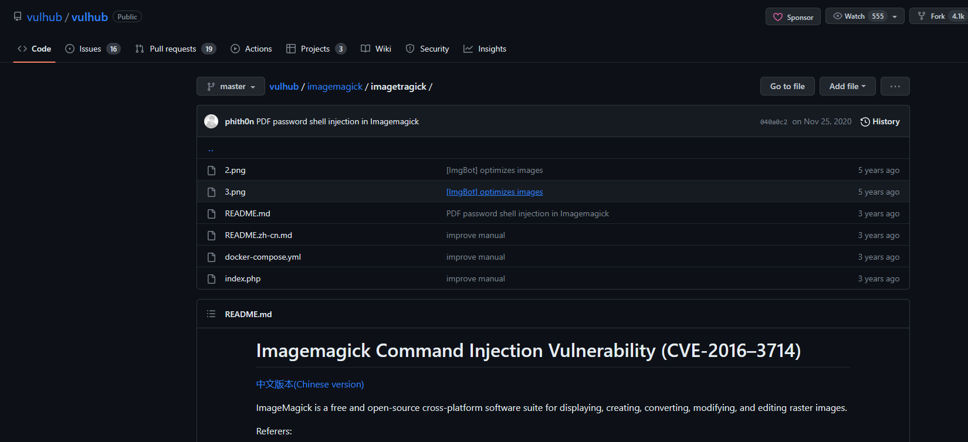
Task: Click the repository book icon beside vulhub
Action: [18, 16]
